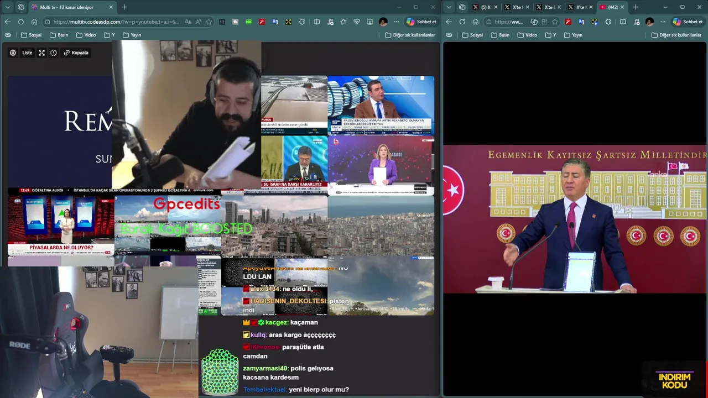Open three-dots menu in right window
This screenshot has height=398, width=708.
click(x=663, y=22)
